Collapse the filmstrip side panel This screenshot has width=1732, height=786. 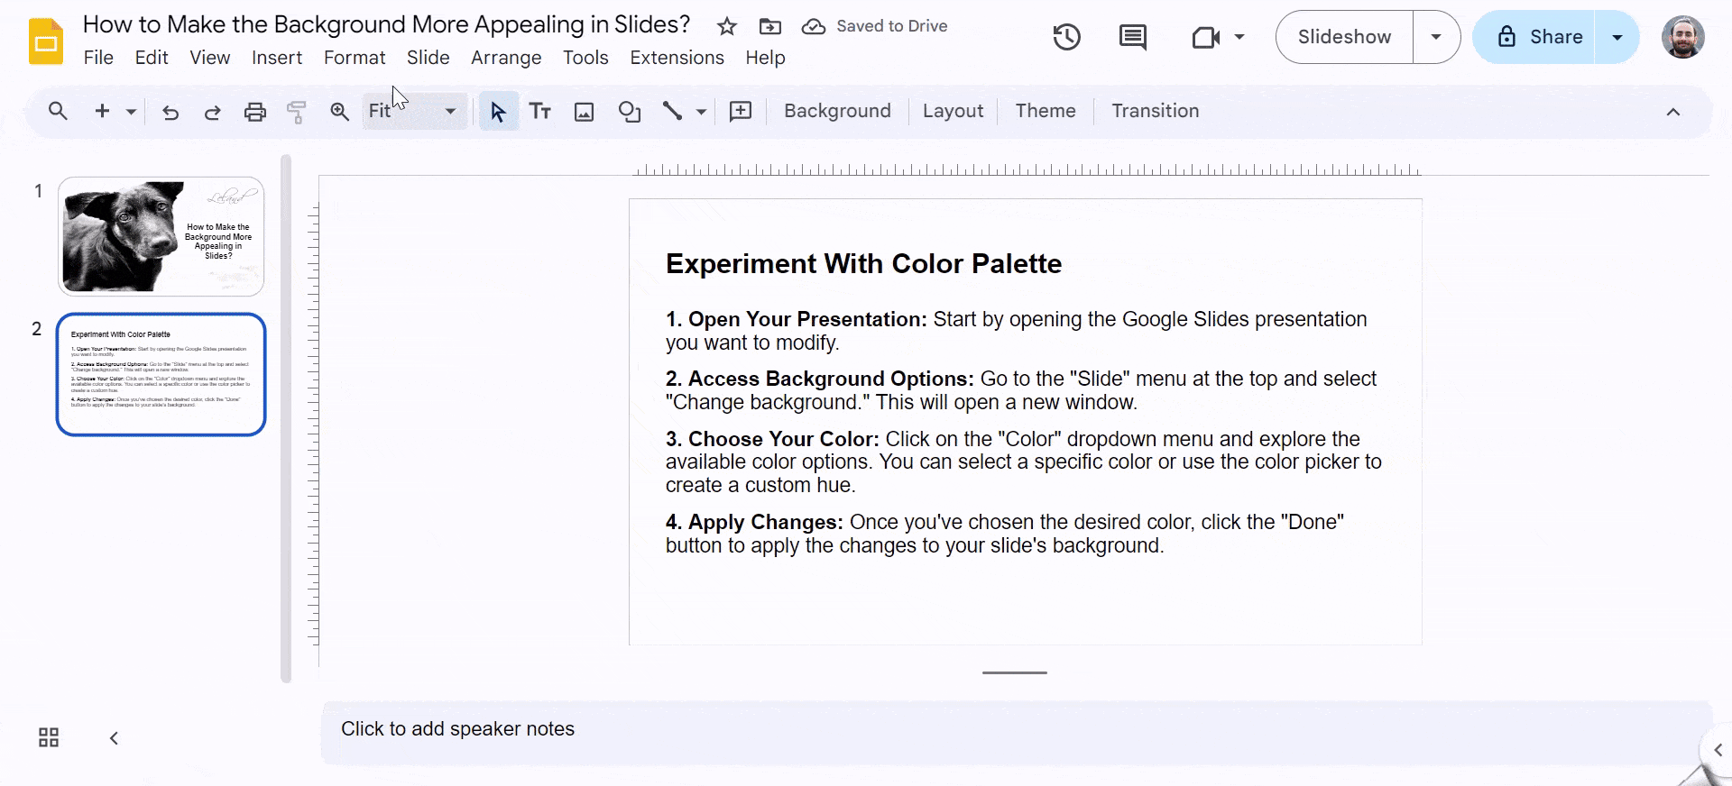pos(114,738)
